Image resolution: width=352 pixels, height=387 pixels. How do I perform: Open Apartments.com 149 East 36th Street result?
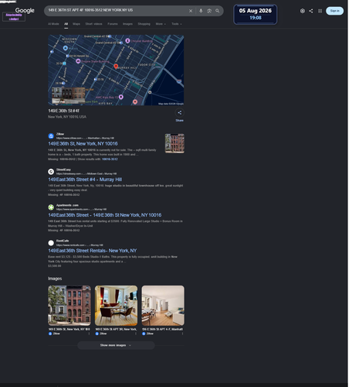pyautogui.click(x=105, y=215)
